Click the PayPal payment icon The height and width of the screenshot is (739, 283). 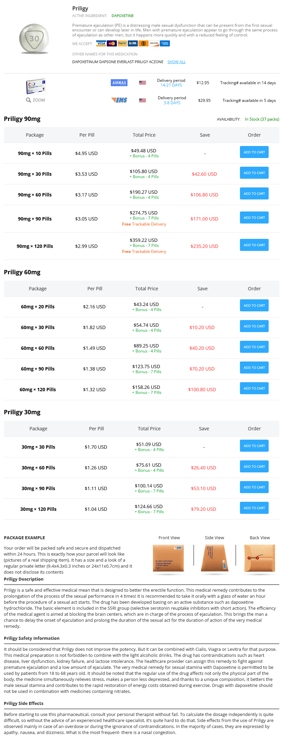tap(122, 43)
